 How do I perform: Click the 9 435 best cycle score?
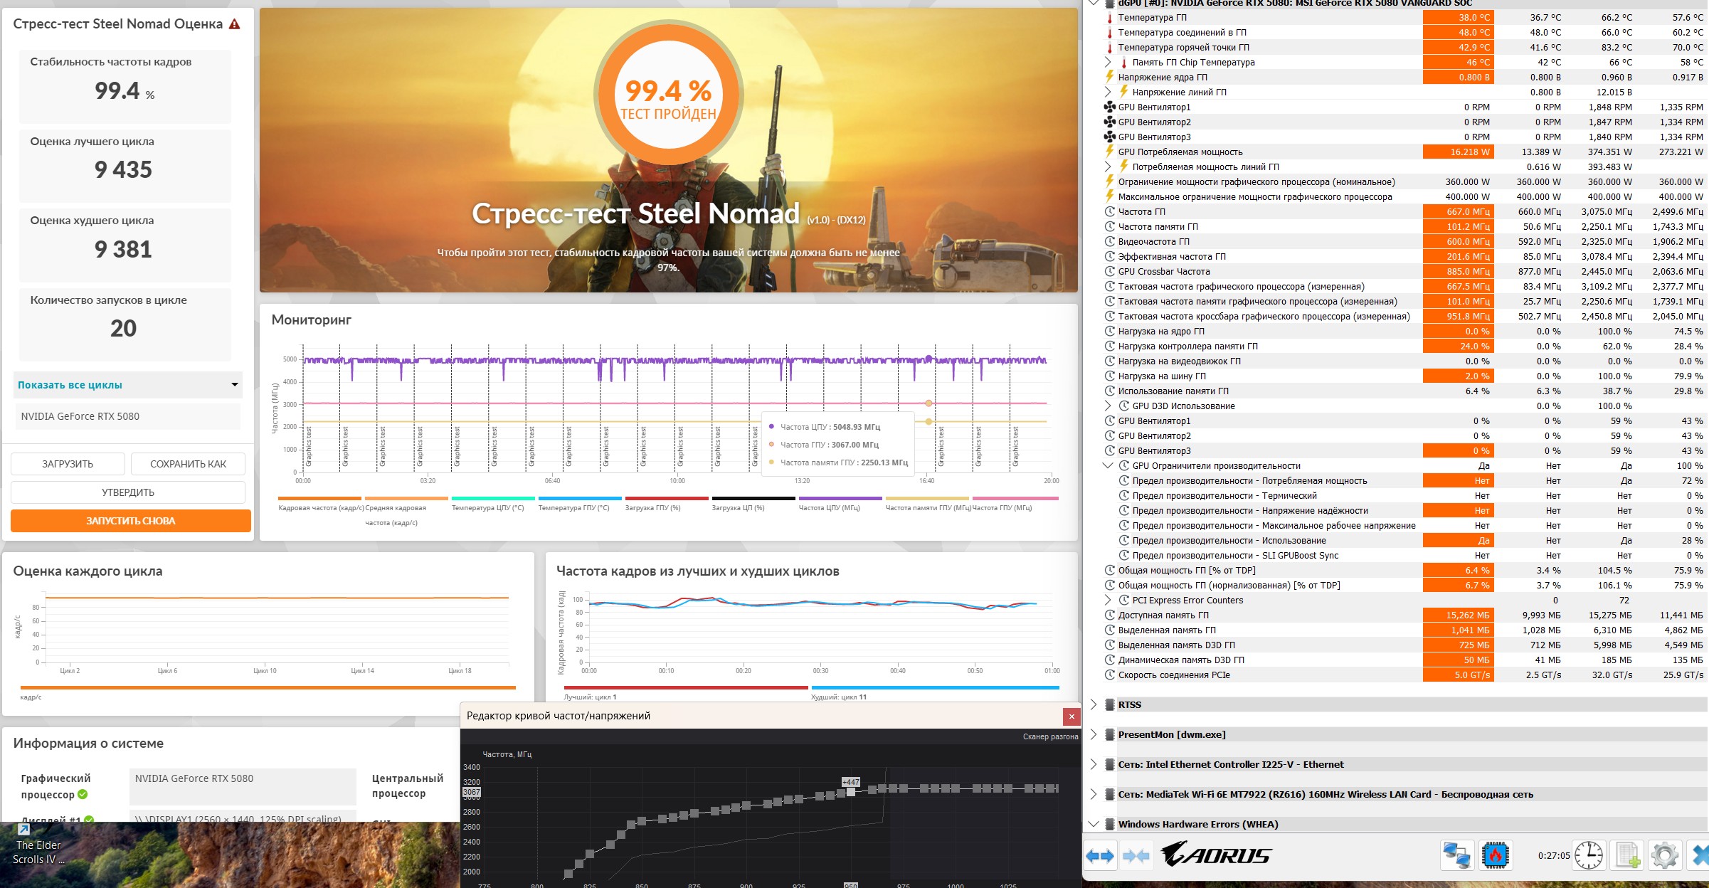click(x=124, y=170)
